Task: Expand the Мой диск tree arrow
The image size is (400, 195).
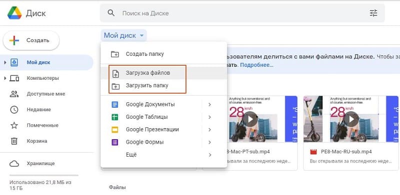Action: coord(5,62)
